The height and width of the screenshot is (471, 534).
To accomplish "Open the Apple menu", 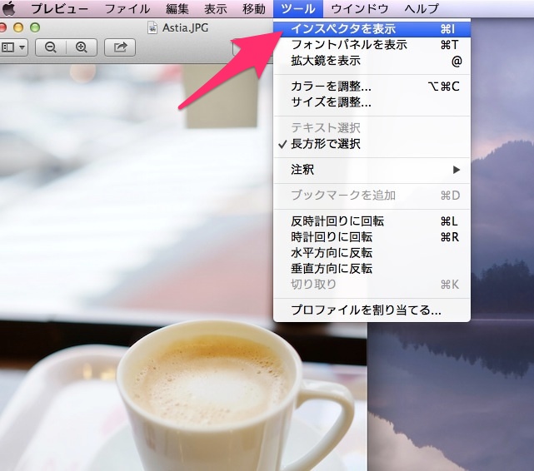I will pyautogui.click(x=9, y=8).
